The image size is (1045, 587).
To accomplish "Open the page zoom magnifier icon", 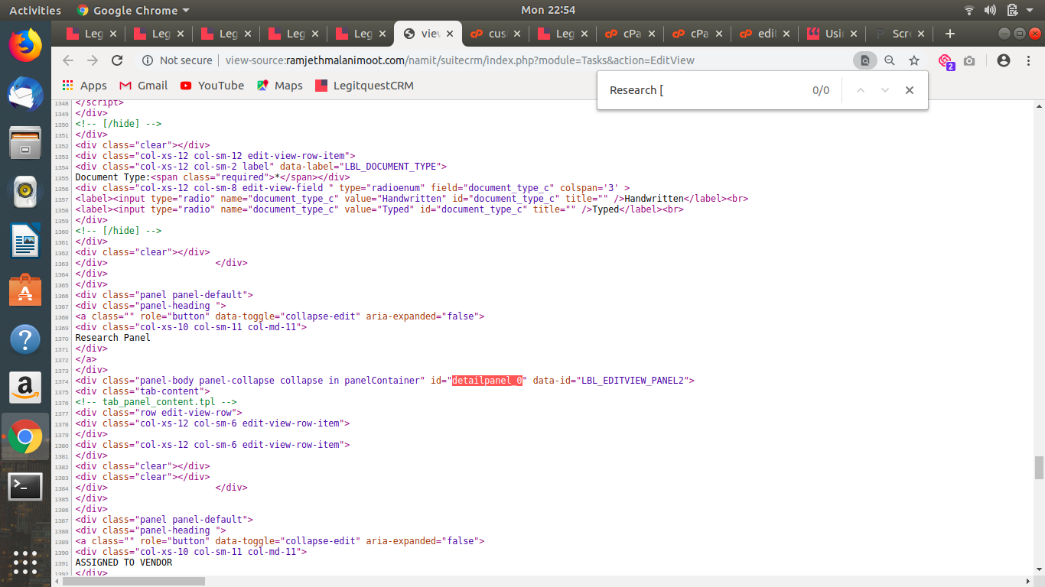I will (890, 60).
